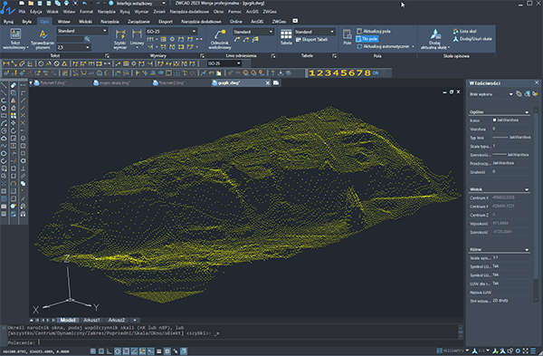Click the highlighted Tło pola button
Image resolution: width=543 pixels, height=356 pixels.
[367, 39]
